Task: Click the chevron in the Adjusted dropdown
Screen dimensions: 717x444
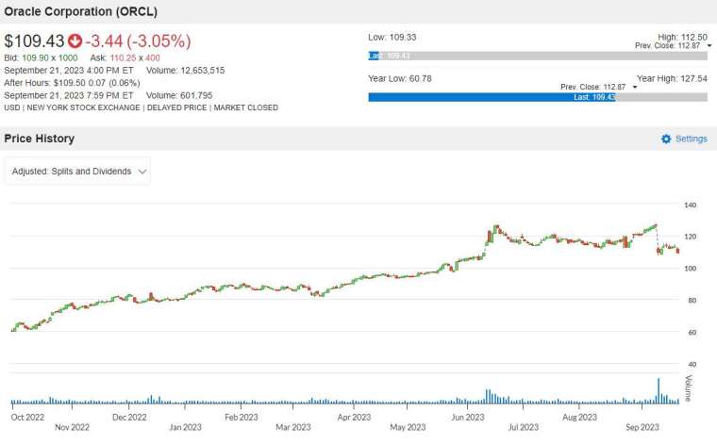Action: click(142, 172)
